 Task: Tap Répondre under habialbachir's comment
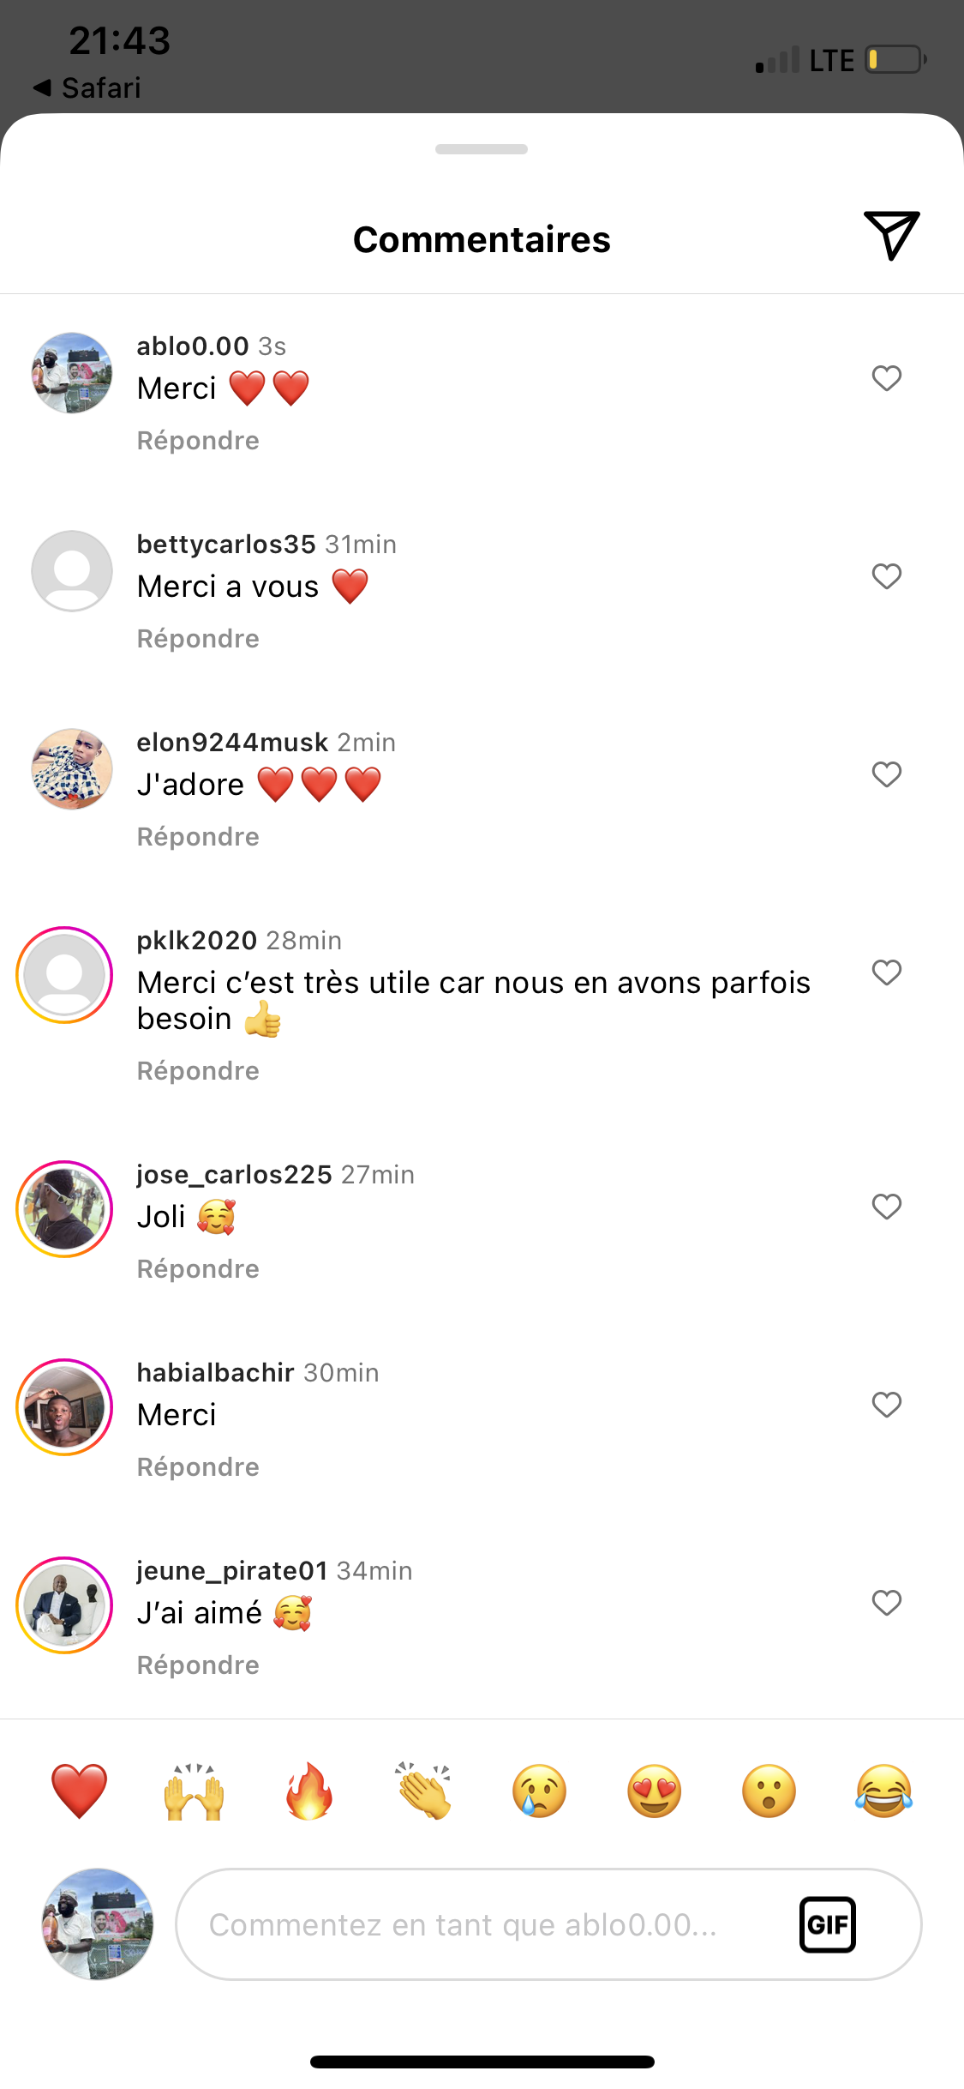198,1467
